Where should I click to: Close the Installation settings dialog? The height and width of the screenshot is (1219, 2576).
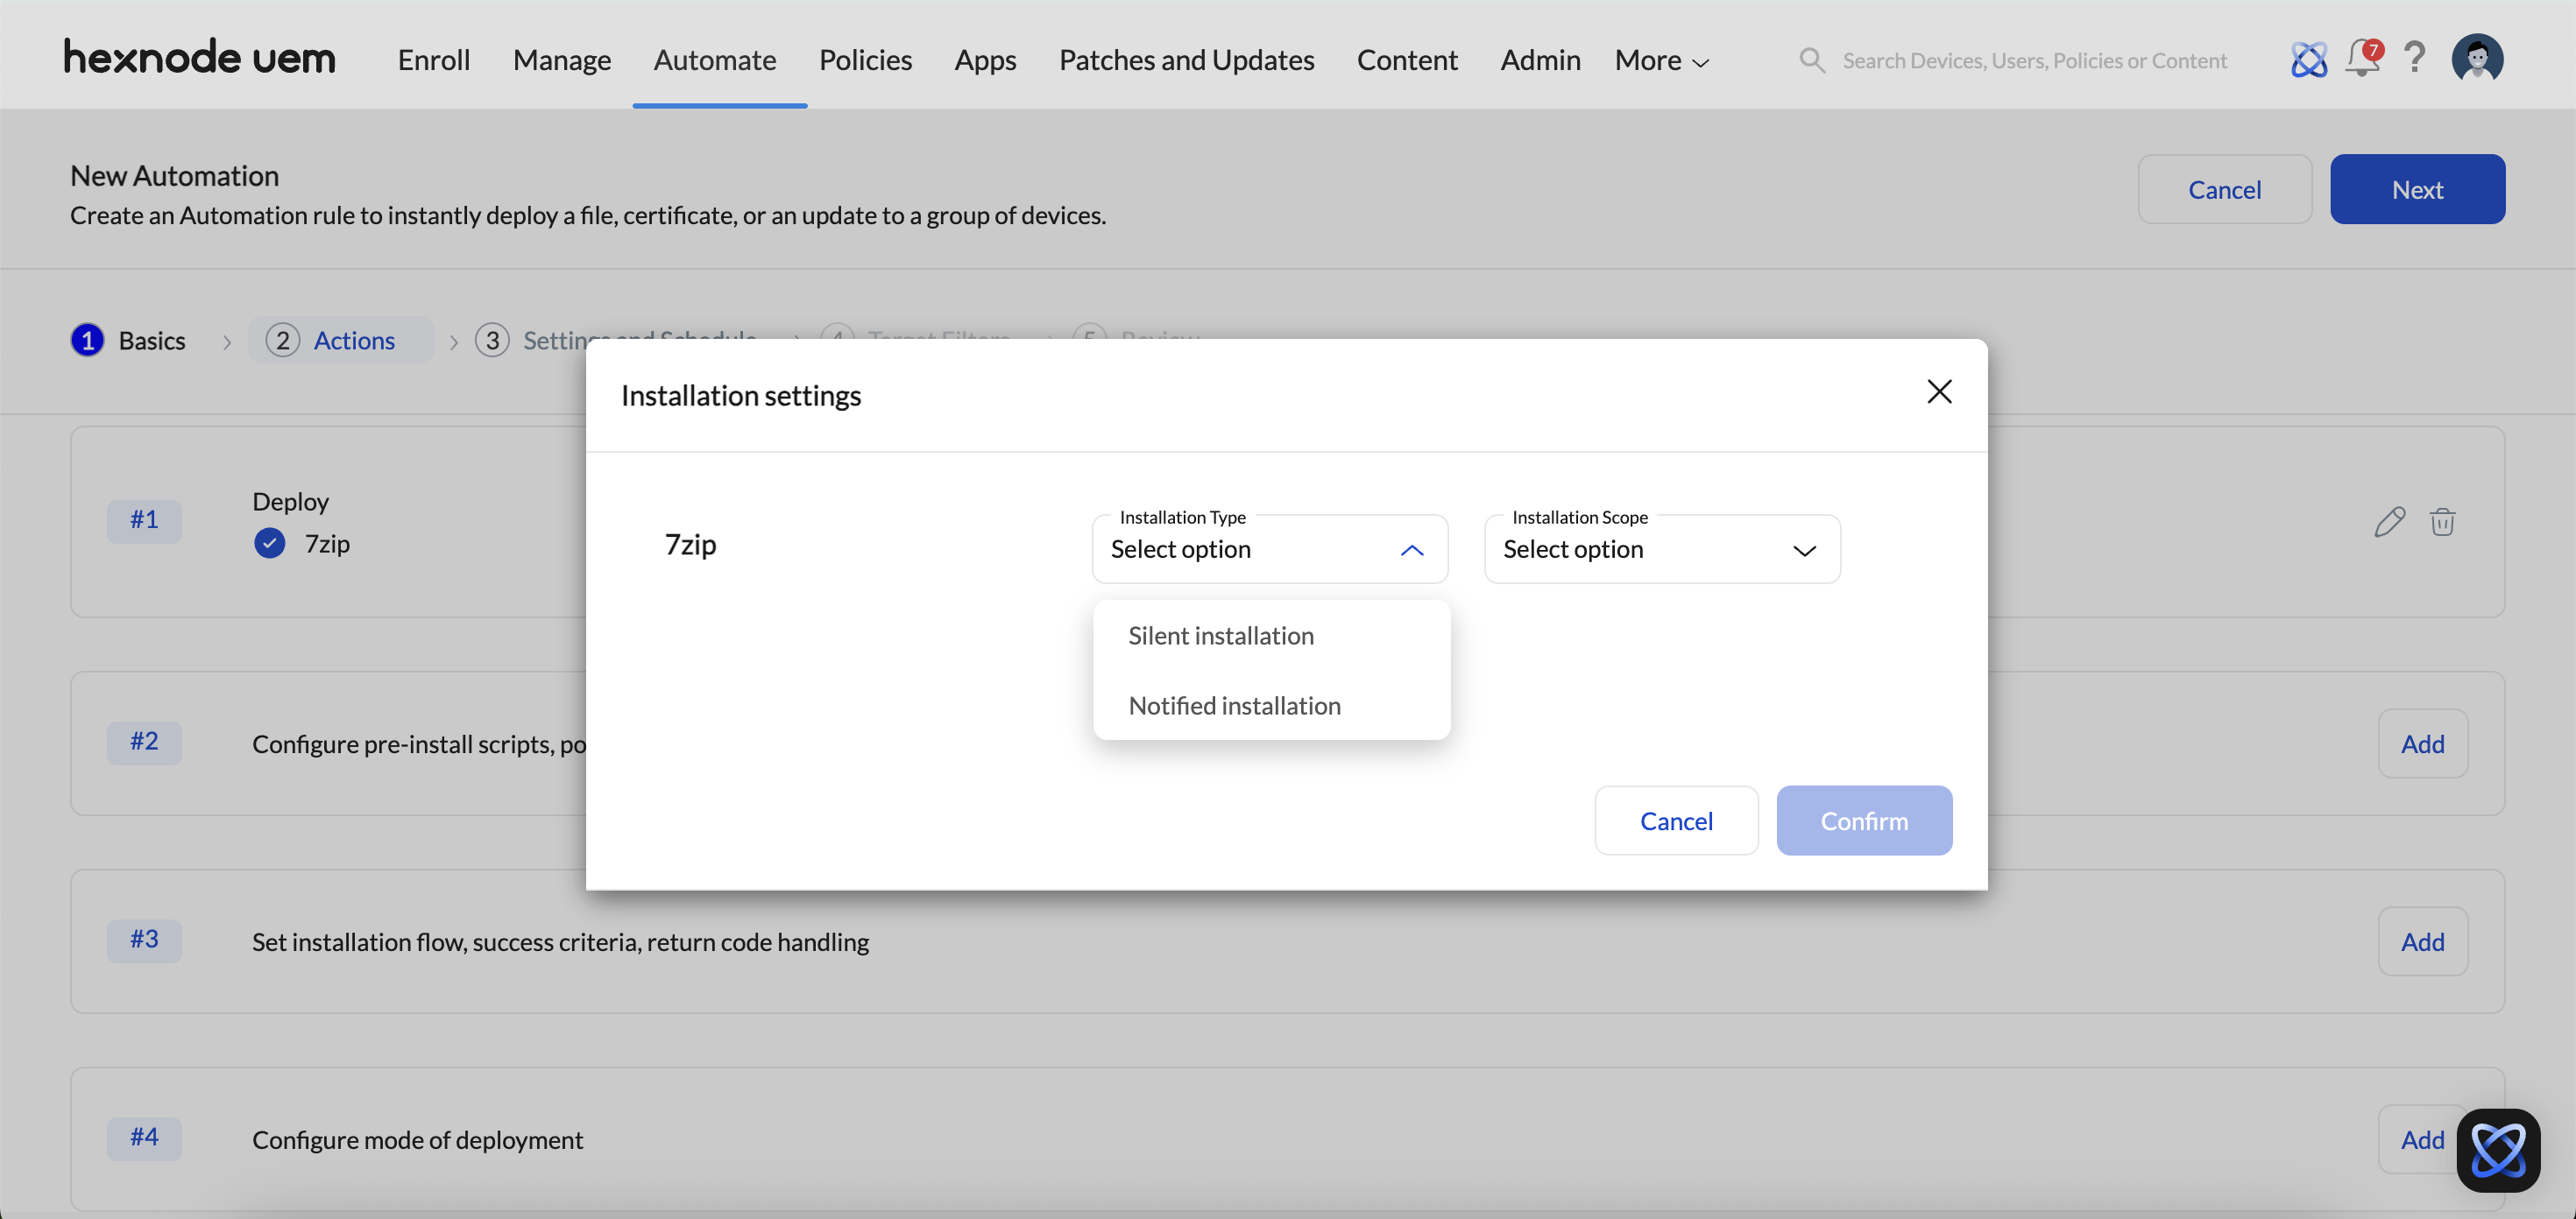[1939, 391]
